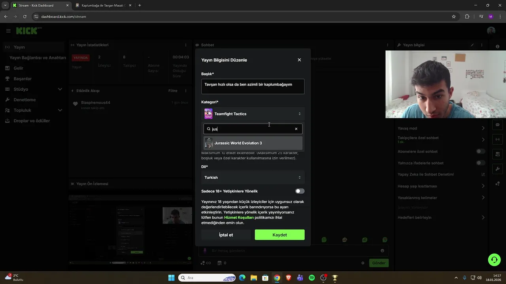Screen dimensions: 506x284
Task: Click the store icon in chat footer
Action: tap(219, 263)
